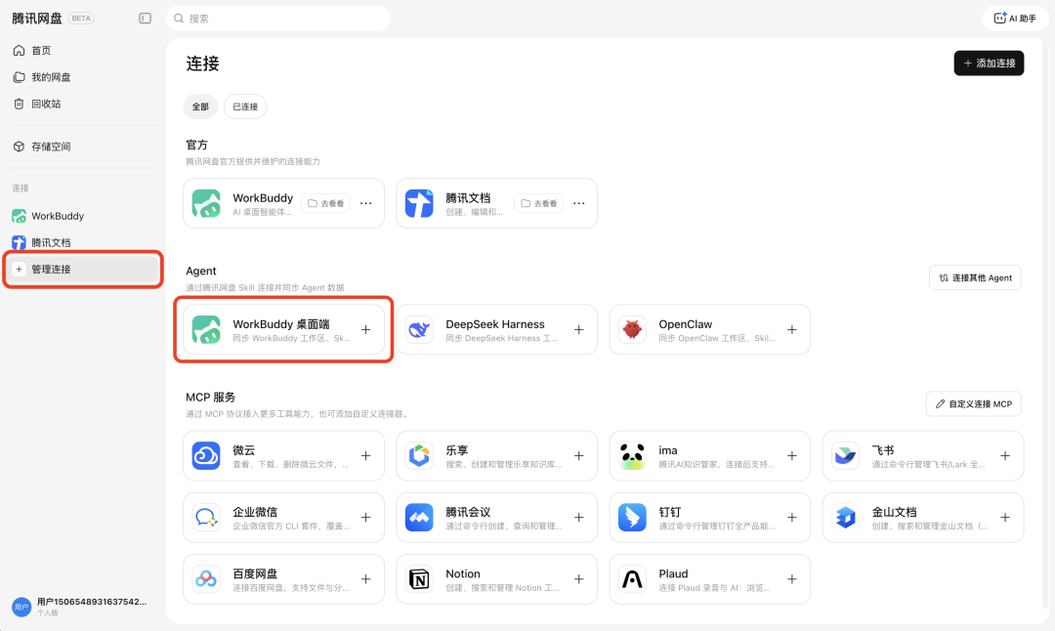This screenshot has width=1055, height=631.
Task: Add 钉钉 MCP connection plus
Action: click(792, 518)
